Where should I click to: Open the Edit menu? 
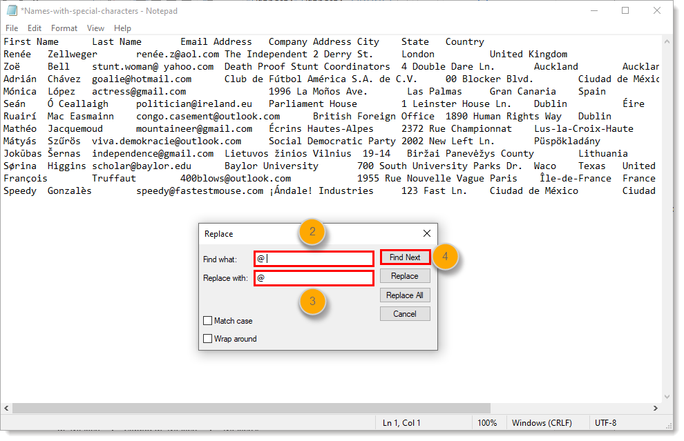coord(35,28)
